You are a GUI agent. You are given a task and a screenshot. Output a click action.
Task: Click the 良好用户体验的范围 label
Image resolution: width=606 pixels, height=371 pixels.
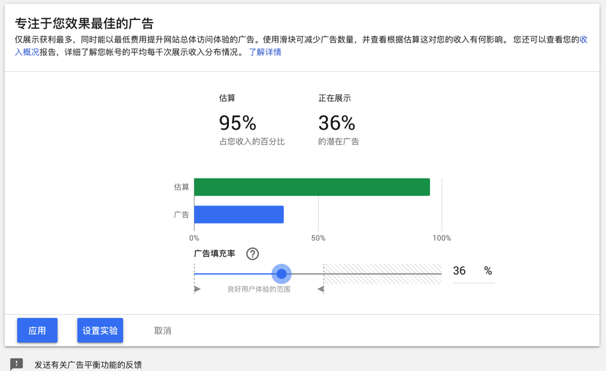tap(259, 289)
